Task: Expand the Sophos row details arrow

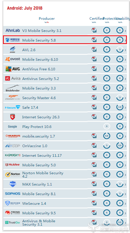Action: coord(125,194)
